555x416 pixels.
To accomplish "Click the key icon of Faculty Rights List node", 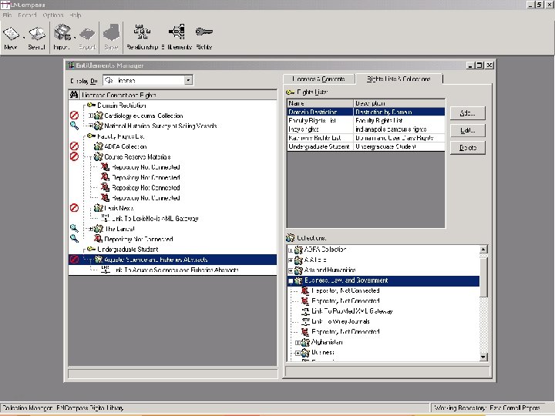I will coord(91,136).
